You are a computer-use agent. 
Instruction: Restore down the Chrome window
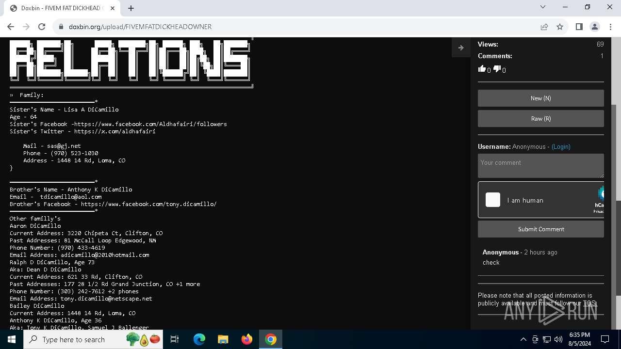588,7
